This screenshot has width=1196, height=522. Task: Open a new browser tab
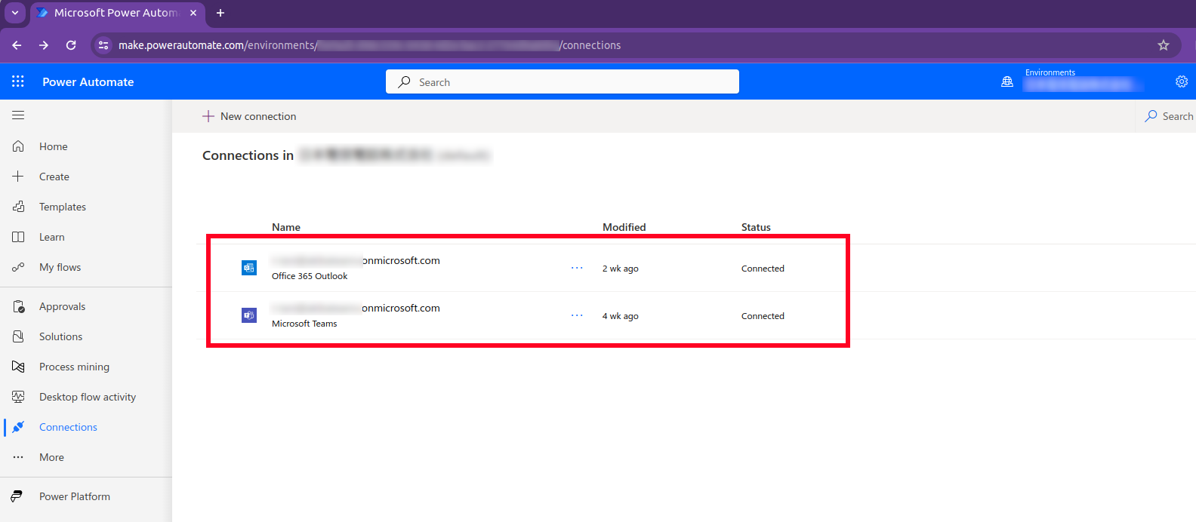[220, 13]
